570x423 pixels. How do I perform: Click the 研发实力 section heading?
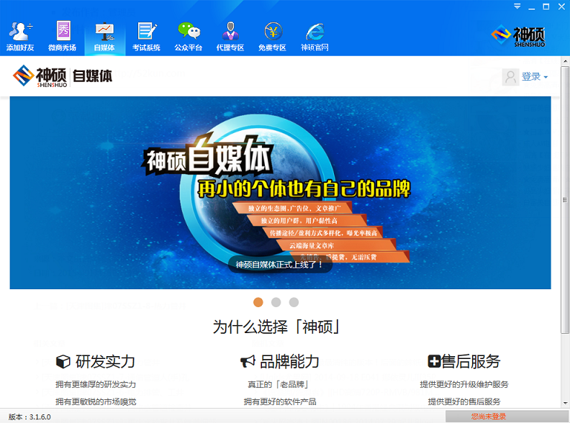(96, 361)
